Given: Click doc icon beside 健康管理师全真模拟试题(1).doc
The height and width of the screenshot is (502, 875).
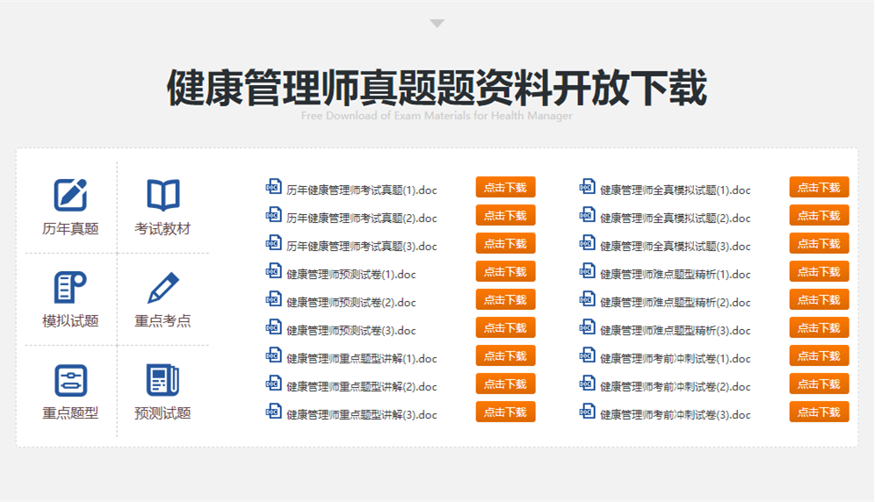Looking at the screenshot, I should [588, 187].
